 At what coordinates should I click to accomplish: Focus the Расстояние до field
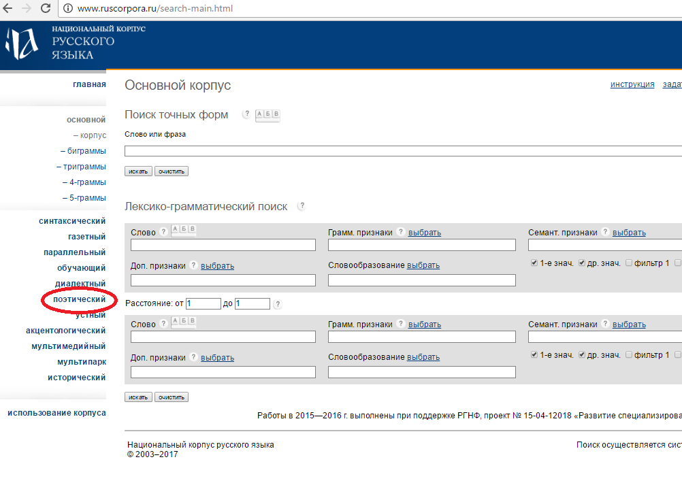253,303
